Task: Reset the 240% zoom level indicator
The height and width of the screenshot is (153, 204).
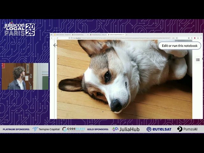Action: pos(173,38)
